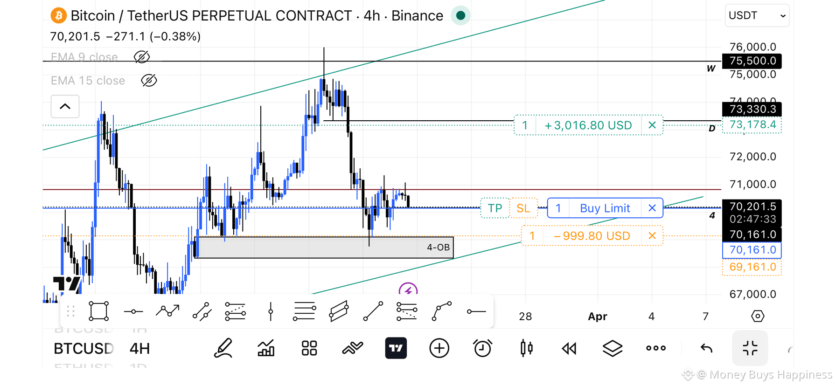Start bar replay rewind
Viewport: 836px width, 386px height.
(569, 348)
